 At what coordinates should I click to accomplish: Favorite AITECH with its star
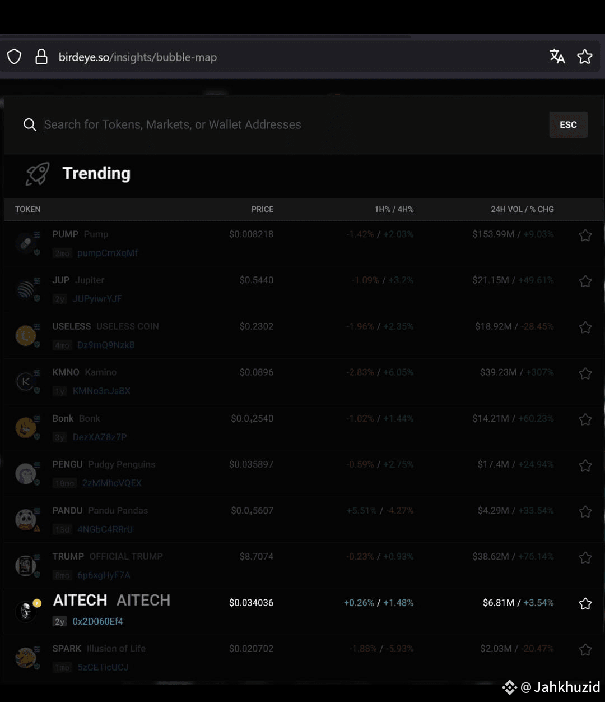[x=585, y=603]
